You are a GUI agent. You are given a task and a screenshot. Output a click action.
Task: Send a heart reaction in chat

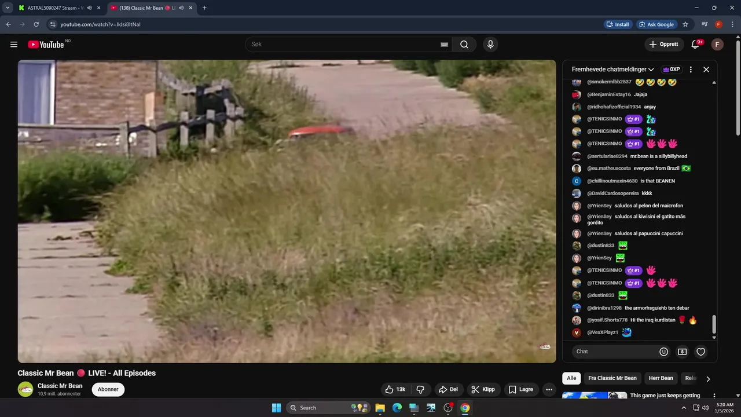[x=701, y=352]
